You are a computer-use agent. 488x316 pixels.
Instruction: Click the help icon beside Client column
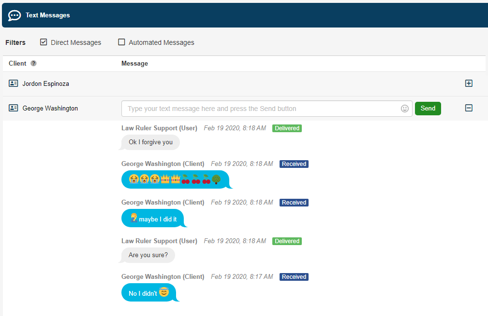(x=33, y=63)
